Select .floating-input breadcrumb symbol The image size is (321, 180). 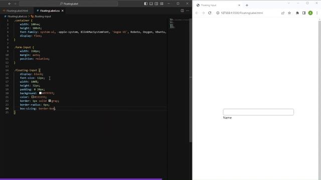(42, 16)
